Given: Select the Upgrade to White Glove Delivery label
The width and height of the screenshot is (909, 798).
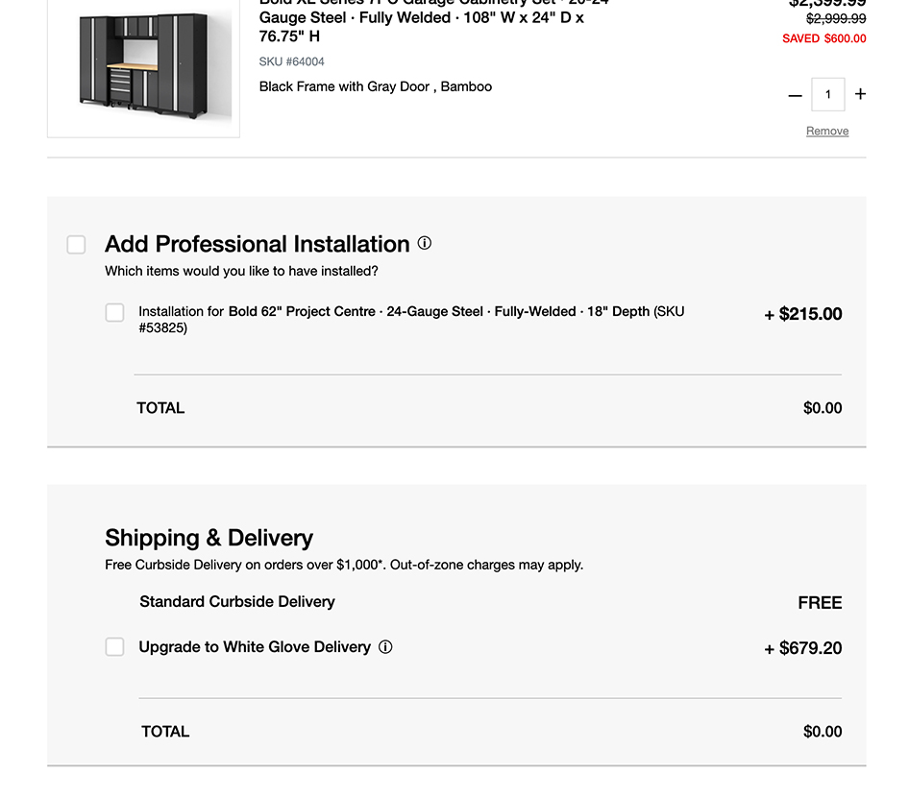Looking at the screenshot, I should (255, 647).
